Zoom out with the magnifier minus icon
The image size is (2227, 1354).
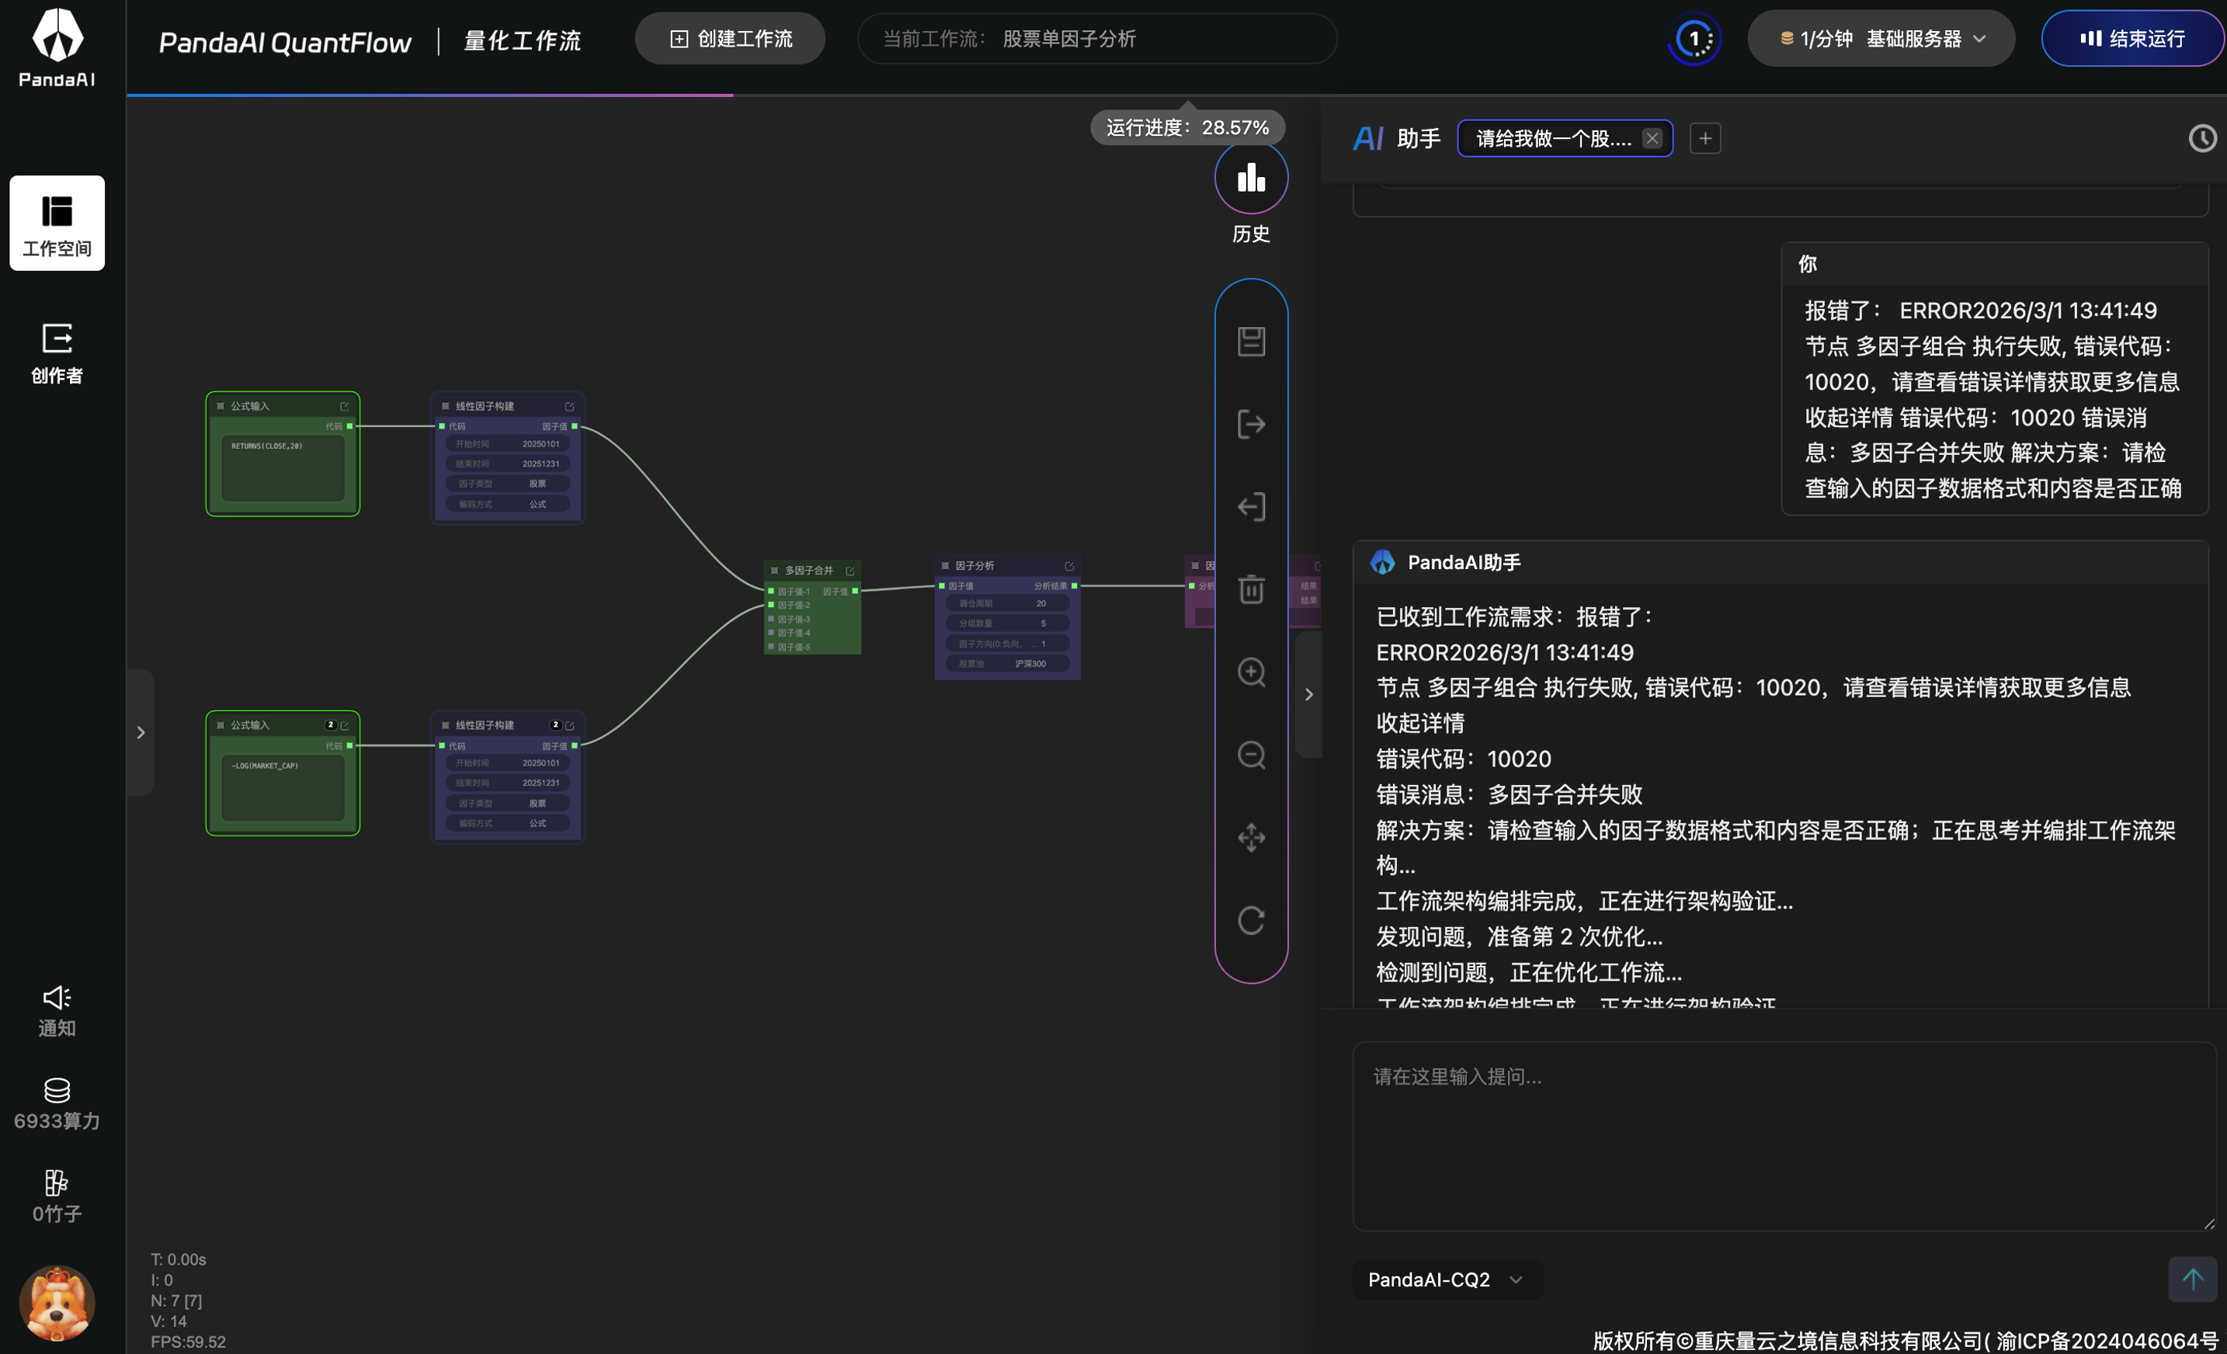click(1251, 754)
